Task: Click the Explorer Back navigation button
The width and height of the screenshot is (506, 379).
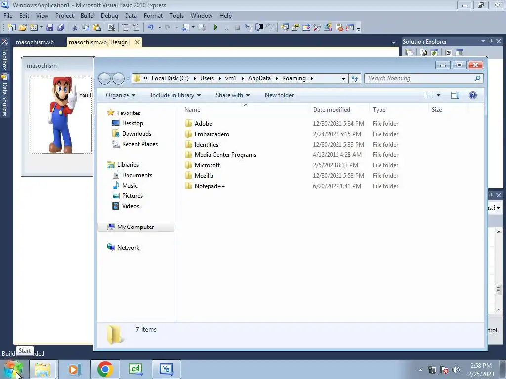Action: tap(104, 78)
